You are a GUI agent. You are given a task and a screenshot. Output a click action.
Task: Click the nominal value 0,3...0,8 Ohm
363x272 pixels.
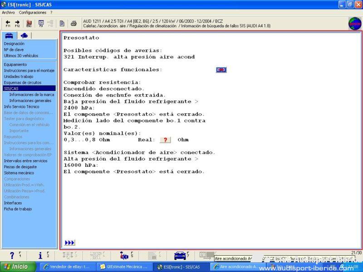click(x=87, y=140)
